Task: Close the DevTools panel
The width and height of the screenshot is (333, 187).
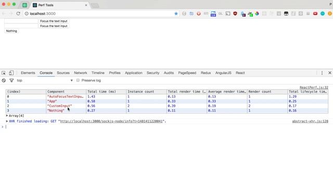Action: click(x=330, y=73)
